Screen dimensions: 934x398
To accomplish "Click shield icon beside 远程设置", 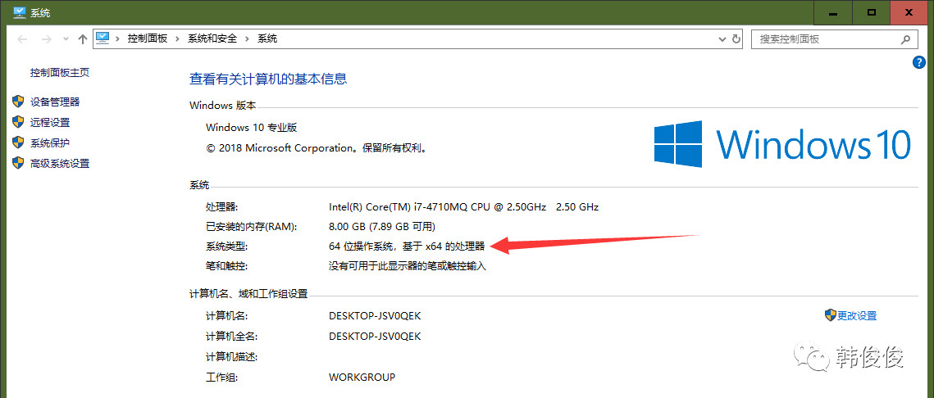I will click(x=18, y=123).
